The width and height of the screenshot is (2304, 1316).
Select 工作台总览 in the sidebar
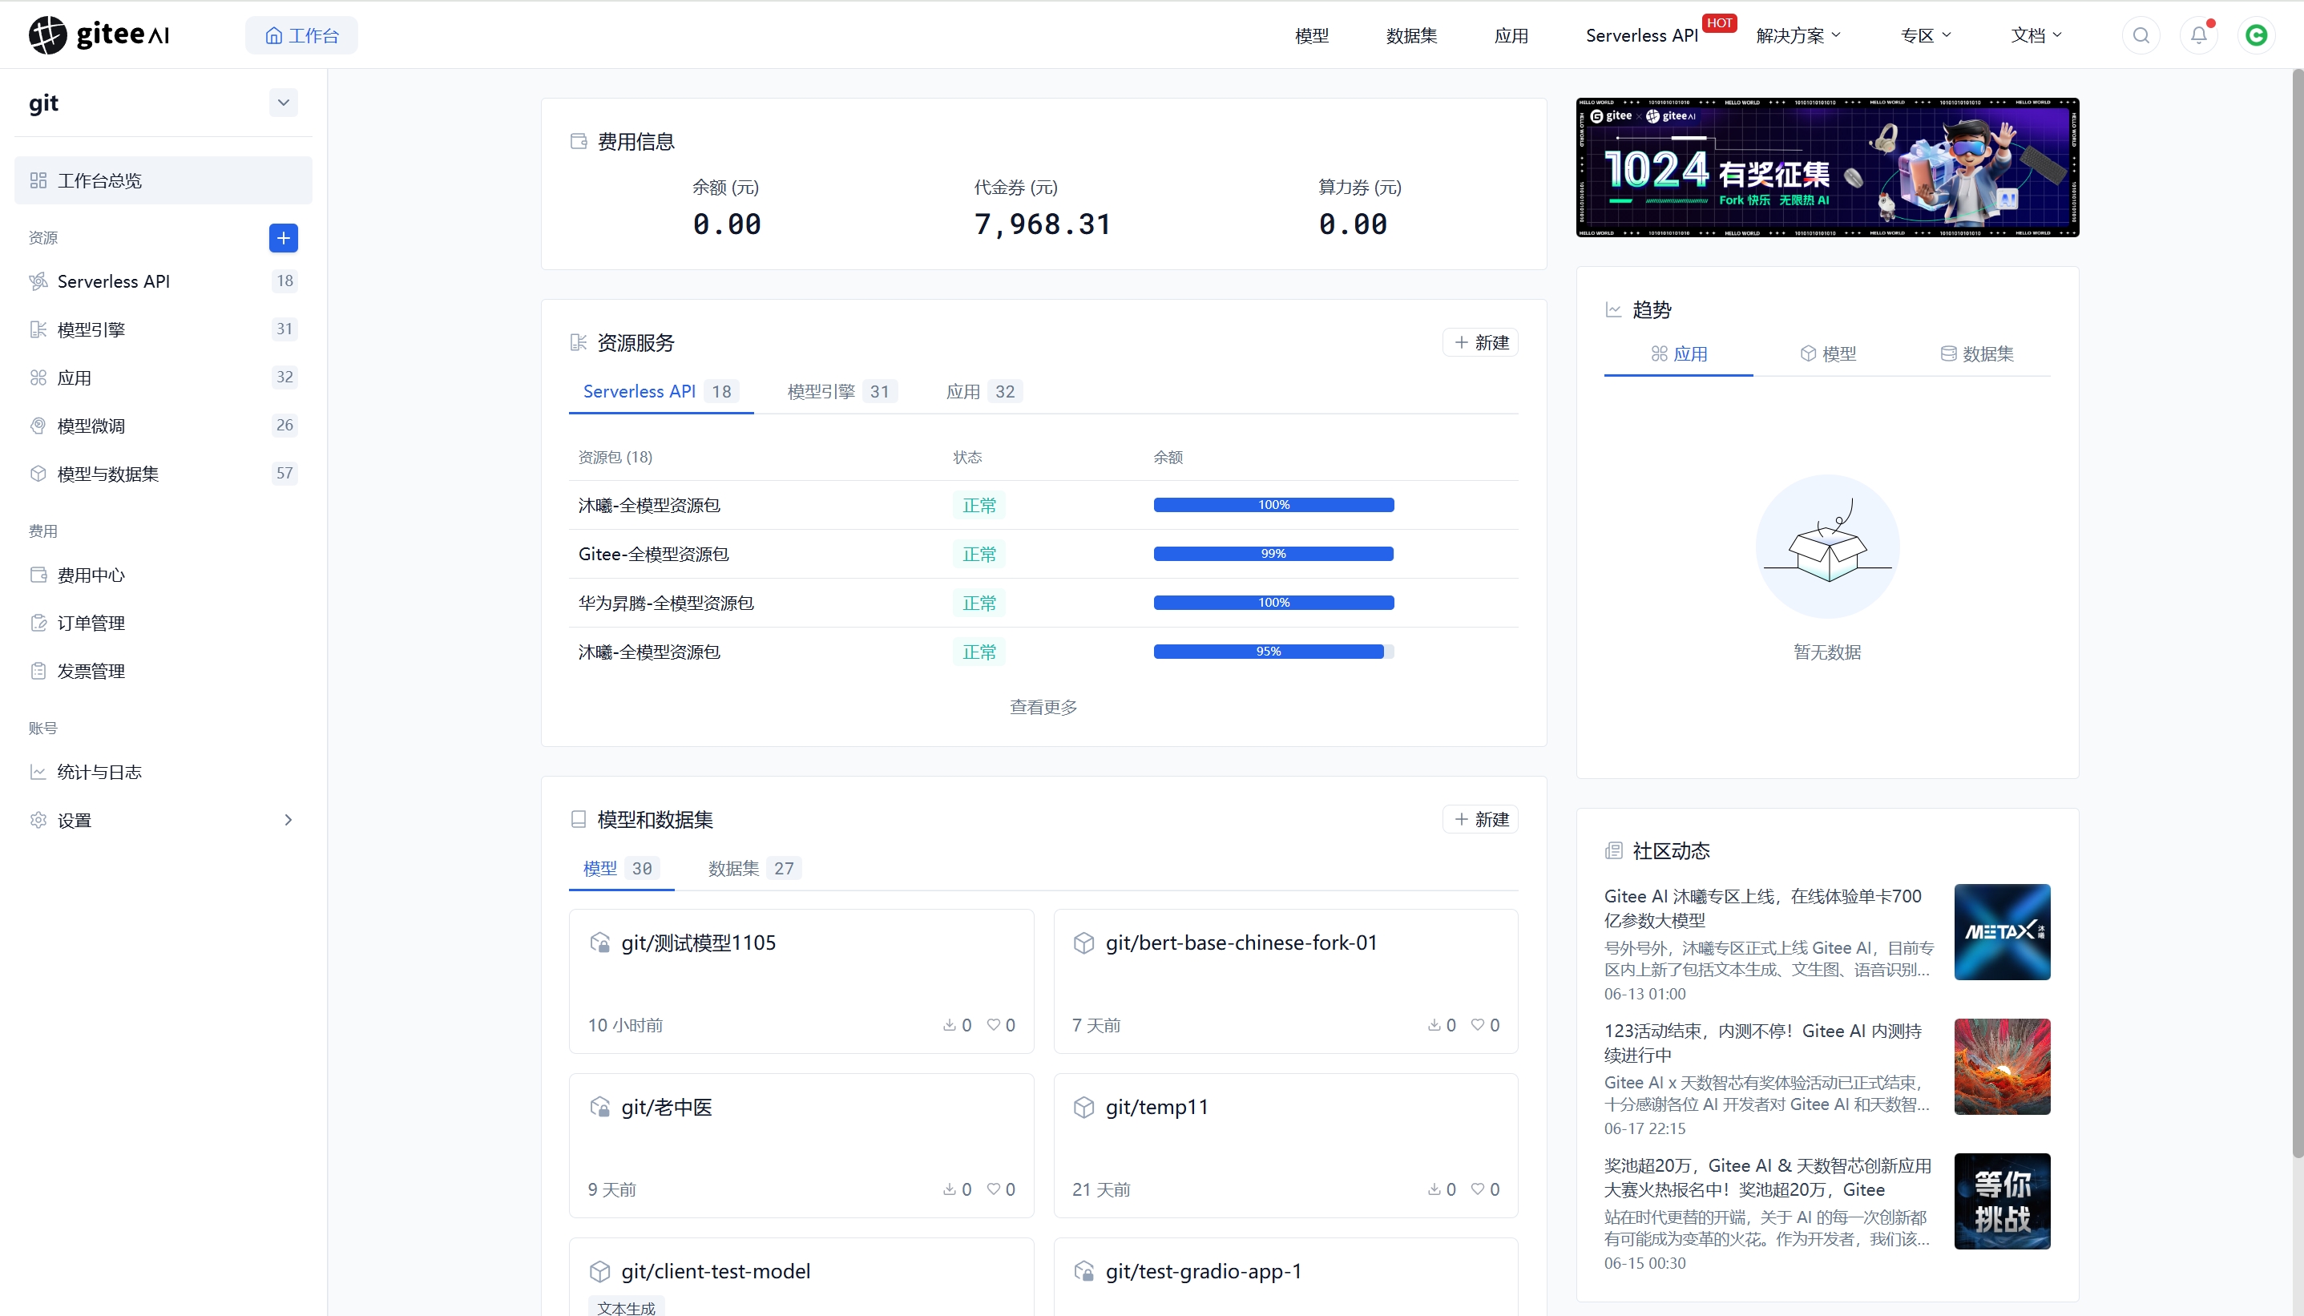pos(163,180)
